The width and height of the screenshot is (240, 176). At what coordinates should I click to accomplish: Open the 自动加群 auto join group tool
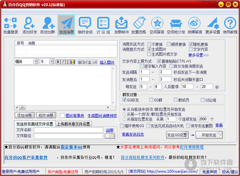[48, 26]
